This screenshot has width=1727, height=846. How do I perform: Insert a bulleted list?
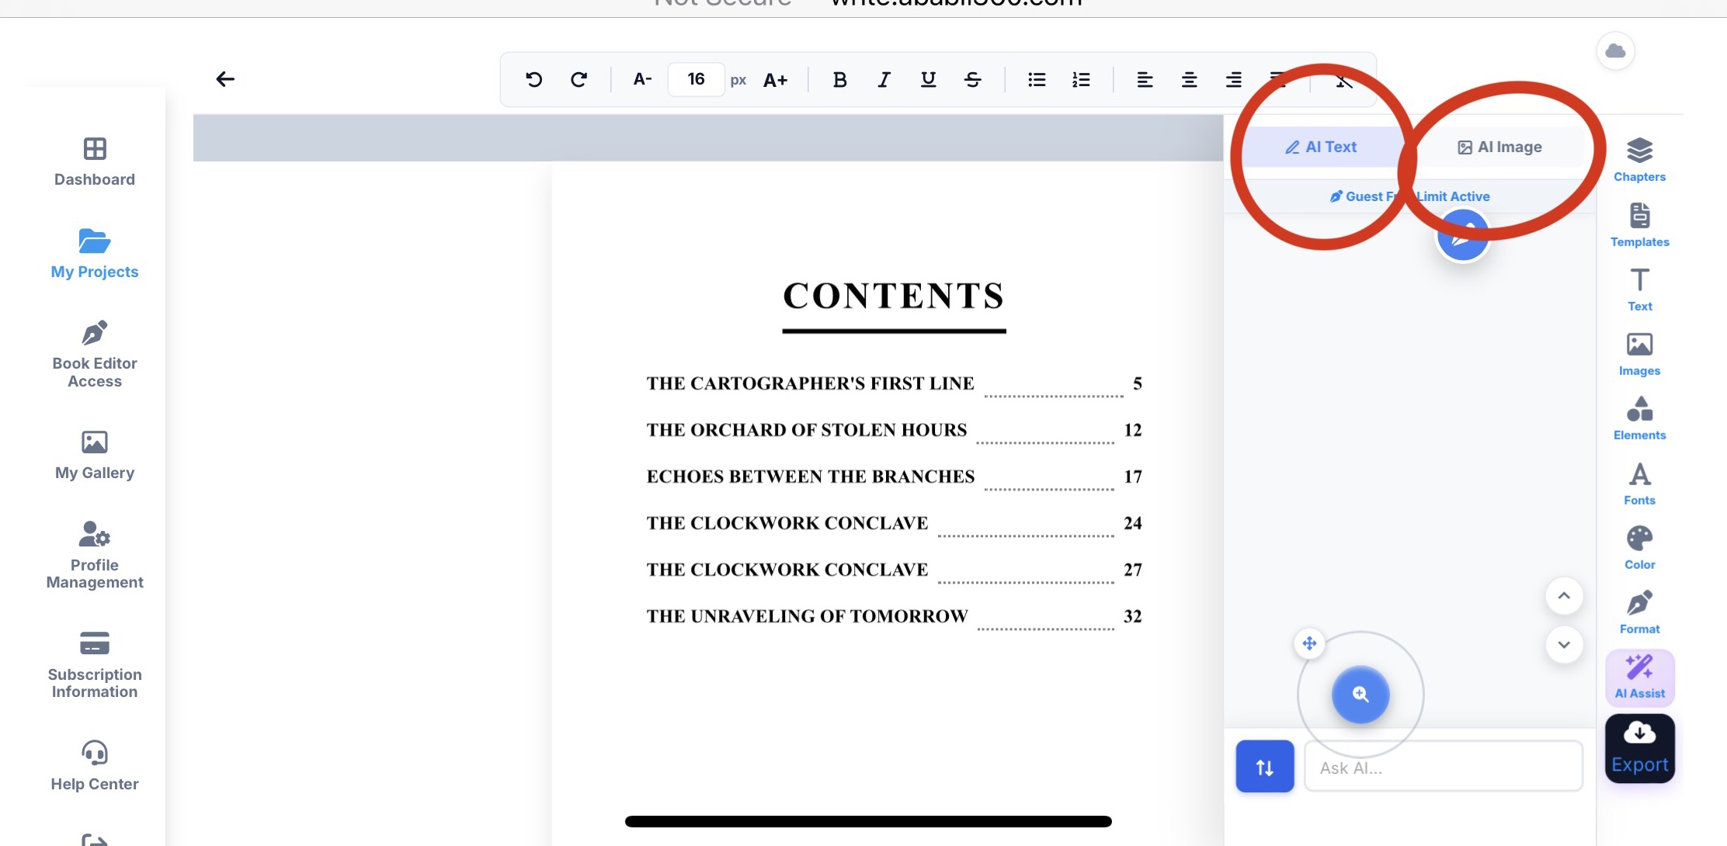click(1037, 79)
